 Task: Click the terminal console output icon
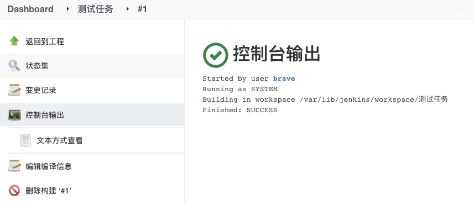coord(14,115)
